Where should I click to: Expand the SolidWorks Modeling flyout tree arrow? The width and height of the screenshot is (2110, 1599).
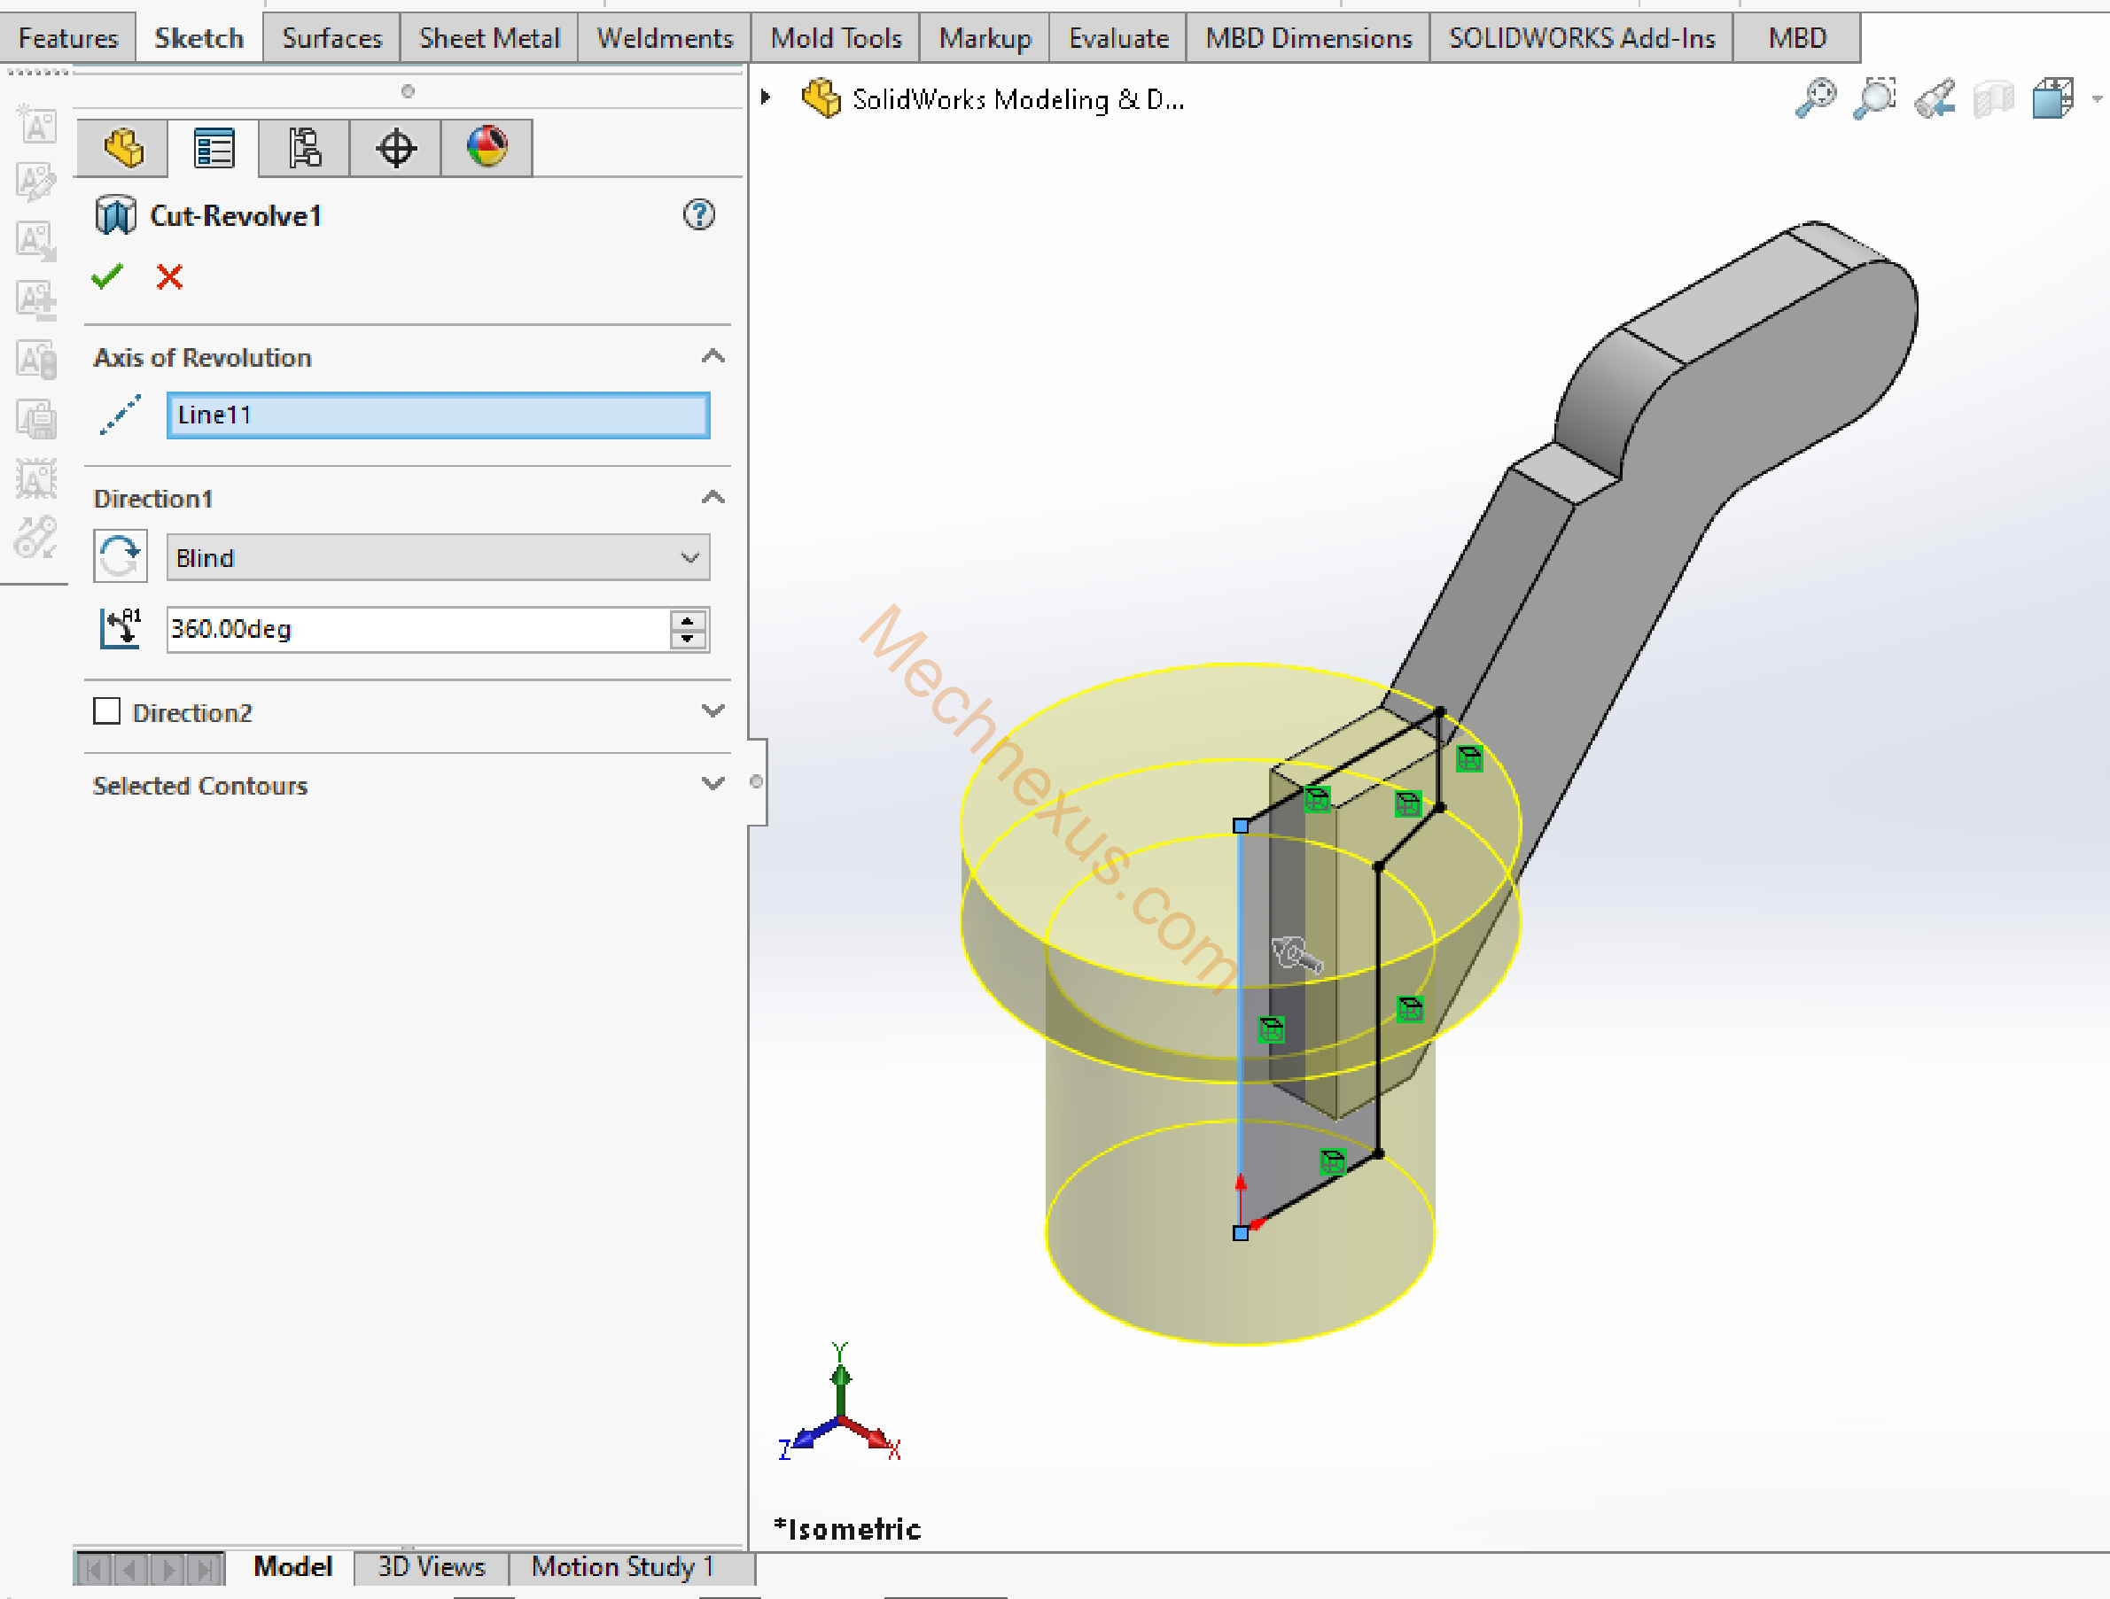coord(765,97)
